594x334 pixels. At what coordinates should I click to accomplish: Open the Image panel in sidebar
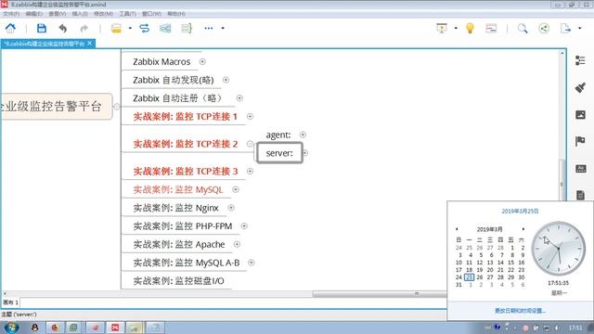coord(580,114)
